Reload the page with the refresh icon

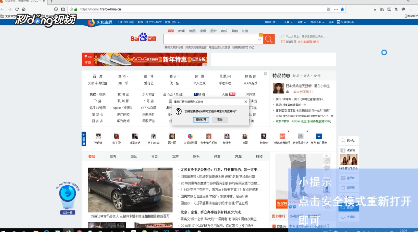pos(17,9)
